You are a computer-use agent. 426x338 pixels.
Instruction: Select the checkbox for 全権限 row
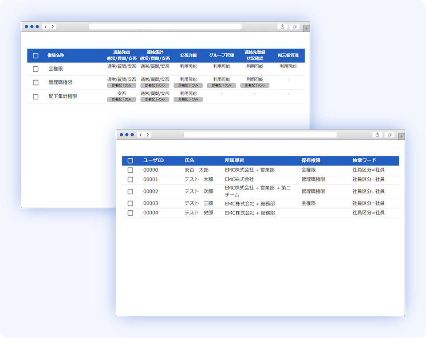tap(35, 69)
